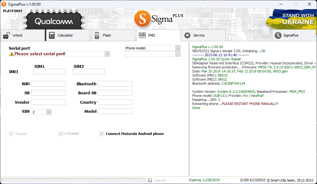Click 'PLEASE RESTART PHONE MANUALLY!' log text
317x184 pixels.
pos(250,104)
